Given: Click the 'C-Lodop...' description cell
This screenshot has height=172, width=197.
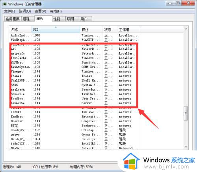Looking at the screenshot, I should coord(90,130).
